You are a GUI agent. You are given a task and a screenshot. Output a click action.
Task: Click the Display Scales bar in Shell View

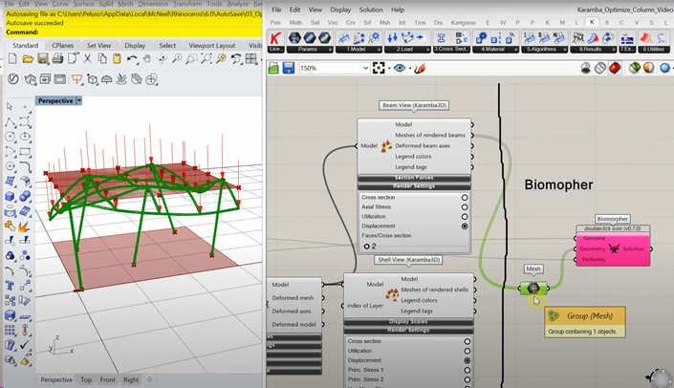pyautogui.click(x=408, y=321)
